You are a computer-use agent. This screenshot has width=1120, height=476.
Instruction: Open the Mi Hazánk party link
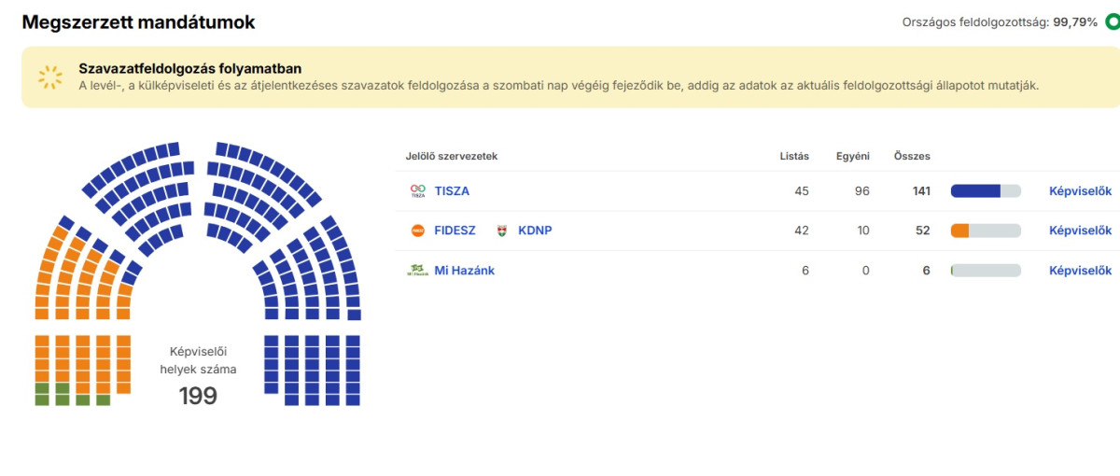tap(464, 271)
